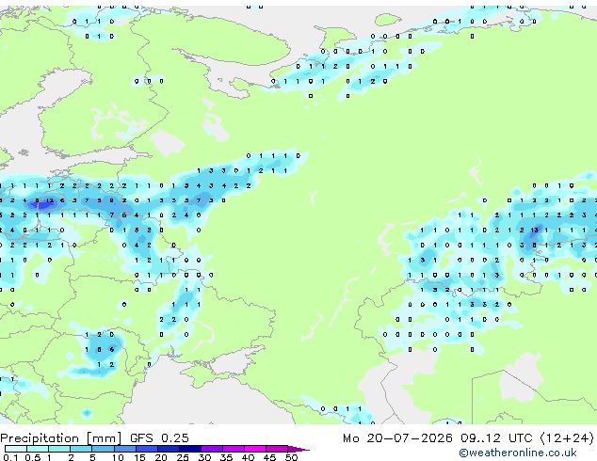Screen dimensions: 597x461
Task: Select the 25–30 mm dark navy swatch
Action: (x=190, y=449)
